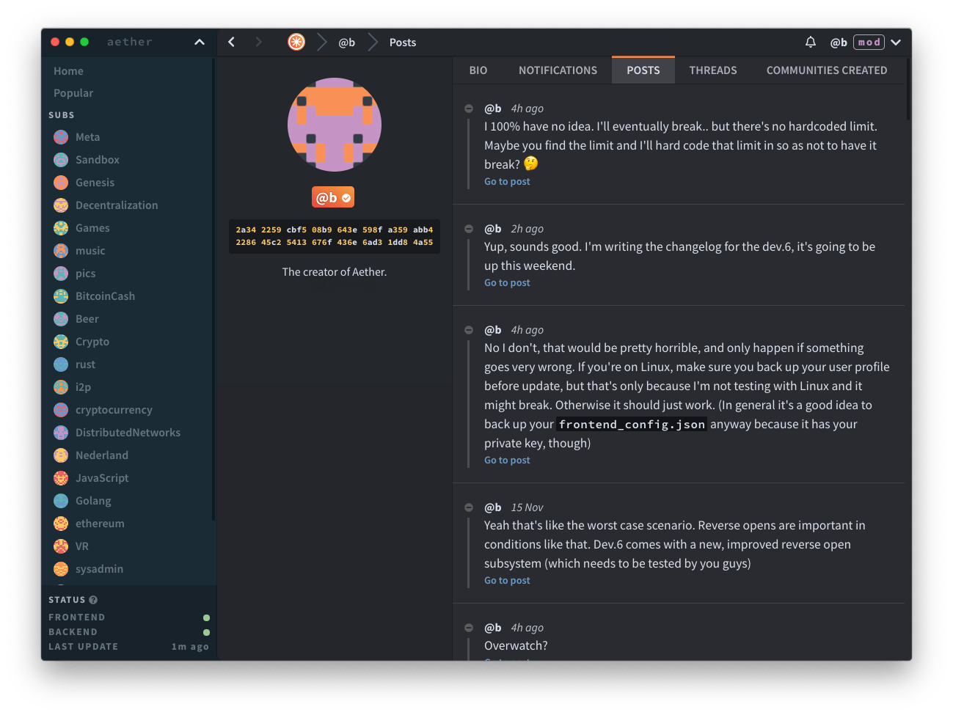
Task: Select the key fingerprint hash block
Action: pos(335,236)
